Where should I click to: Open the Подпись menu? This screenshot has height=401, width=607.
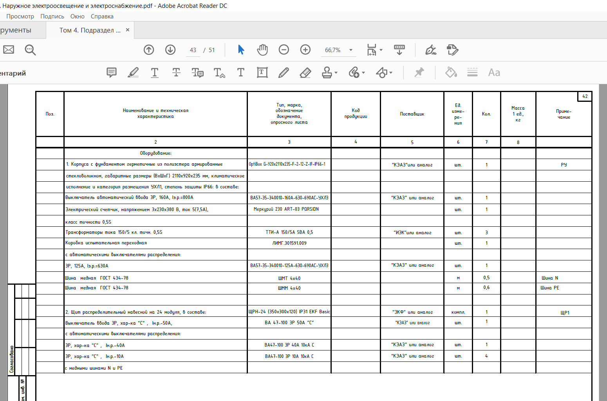click(x=52, y=16)
